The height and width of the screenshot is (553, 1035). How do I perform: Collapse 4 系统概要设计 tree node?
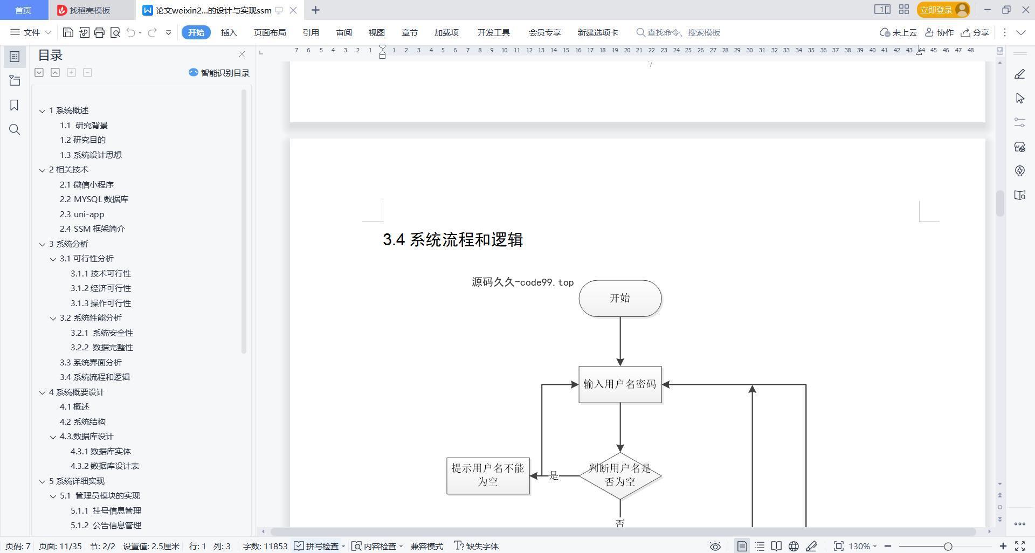(42, 392)
